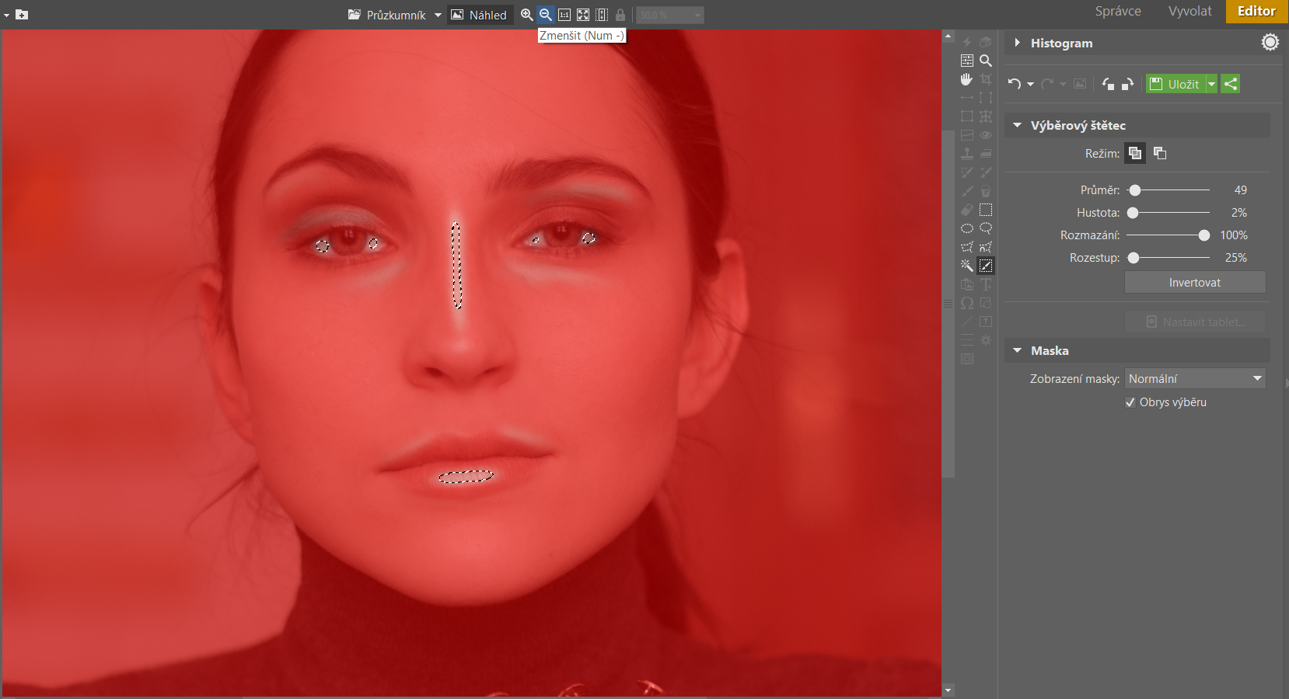Open the Zobrazení masky Normální dropdown
1289x699 pixels.
(1195, 378)
